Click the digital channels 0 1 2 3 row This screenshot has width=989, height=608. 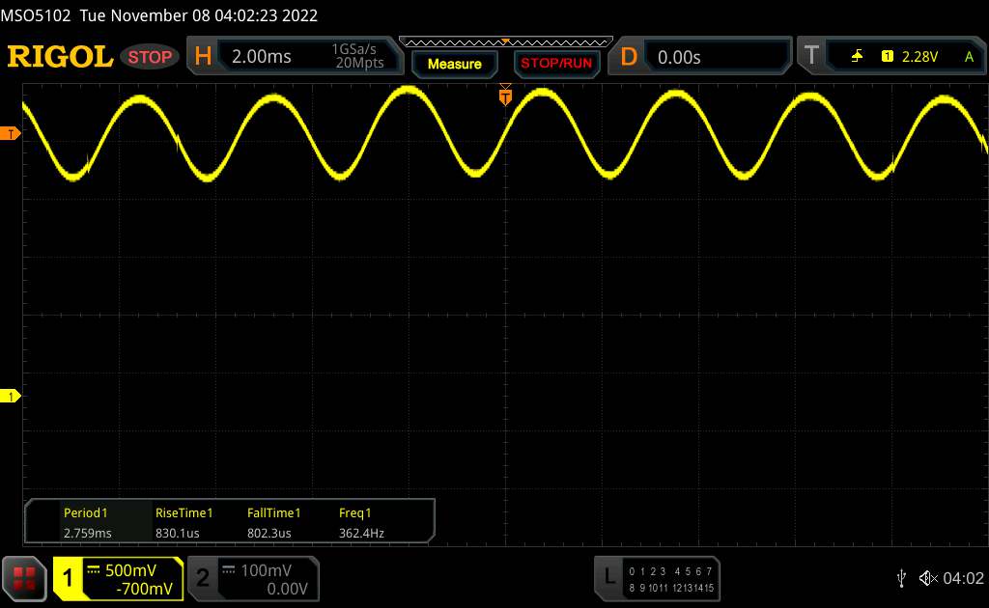[x=647, y=571]
